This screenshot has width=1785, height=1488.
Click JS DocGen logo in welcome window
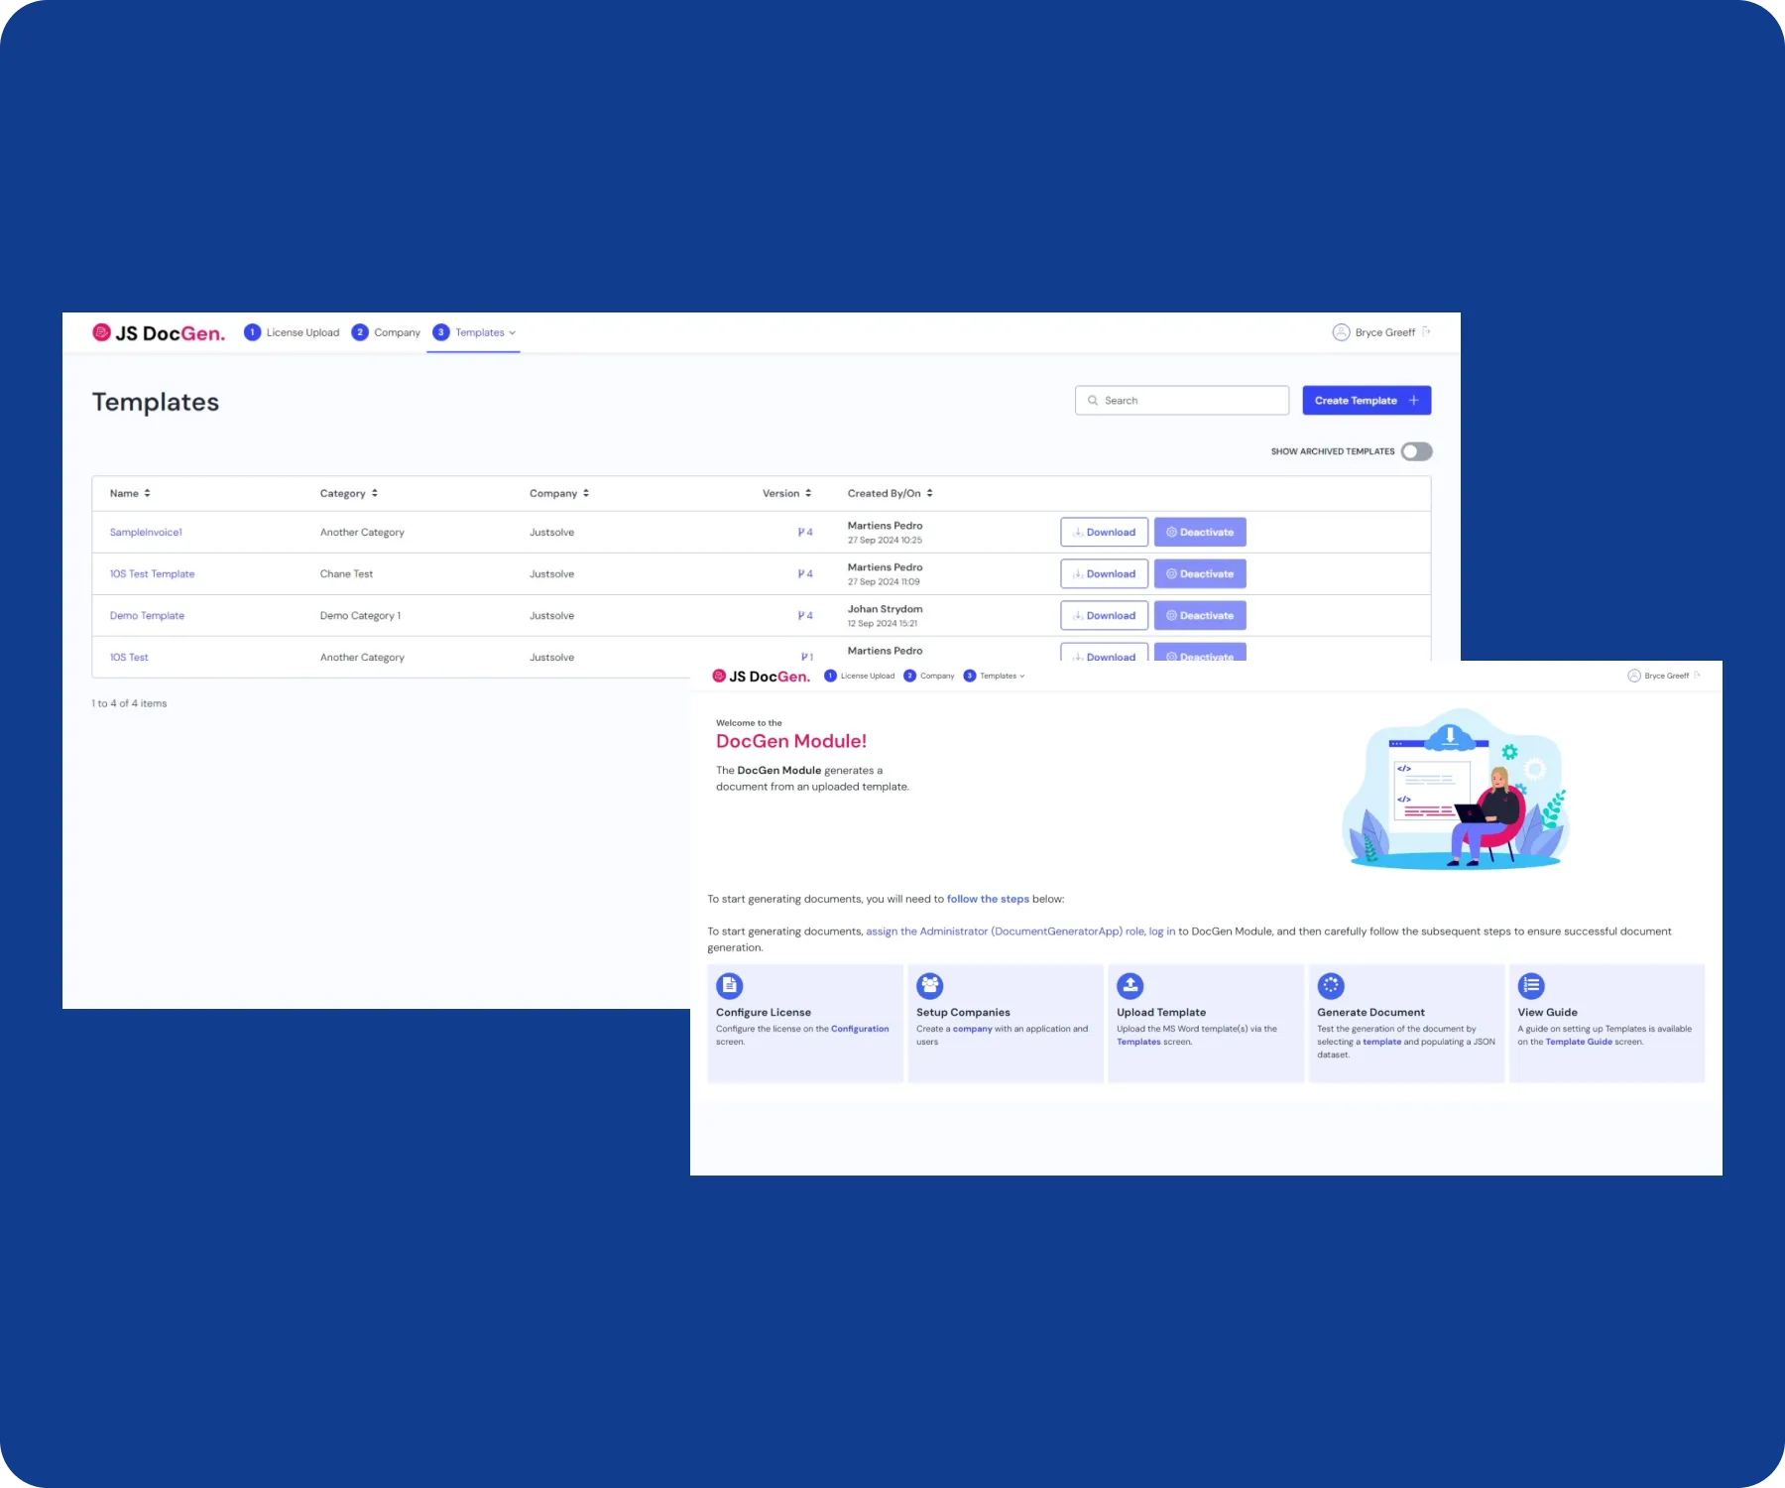[x=761, y=677]
